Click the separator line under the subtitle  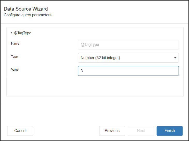(95, 24)
